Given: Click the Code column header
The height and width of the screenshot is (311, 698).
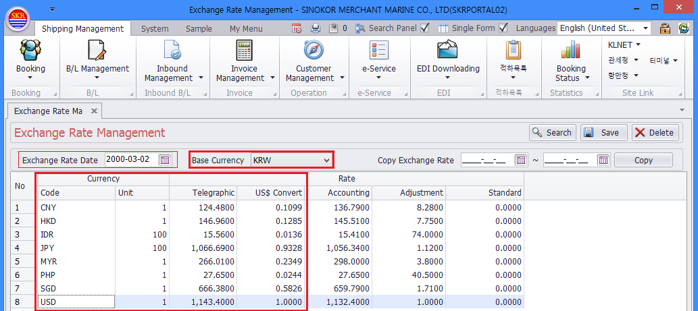Looking at the screenshot, I should 76,193.
